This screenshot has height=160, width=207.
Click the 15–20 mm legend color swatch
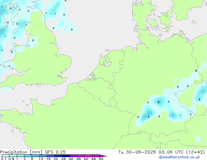point(51,156)
